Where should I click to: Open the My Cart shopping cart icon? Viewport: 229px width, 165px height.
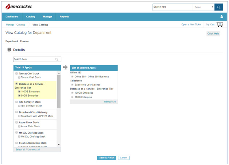220,24
